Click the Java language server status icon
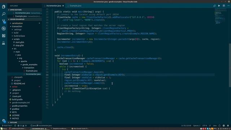Viewport: 231px width, 130px height. (x=219, y=126)
